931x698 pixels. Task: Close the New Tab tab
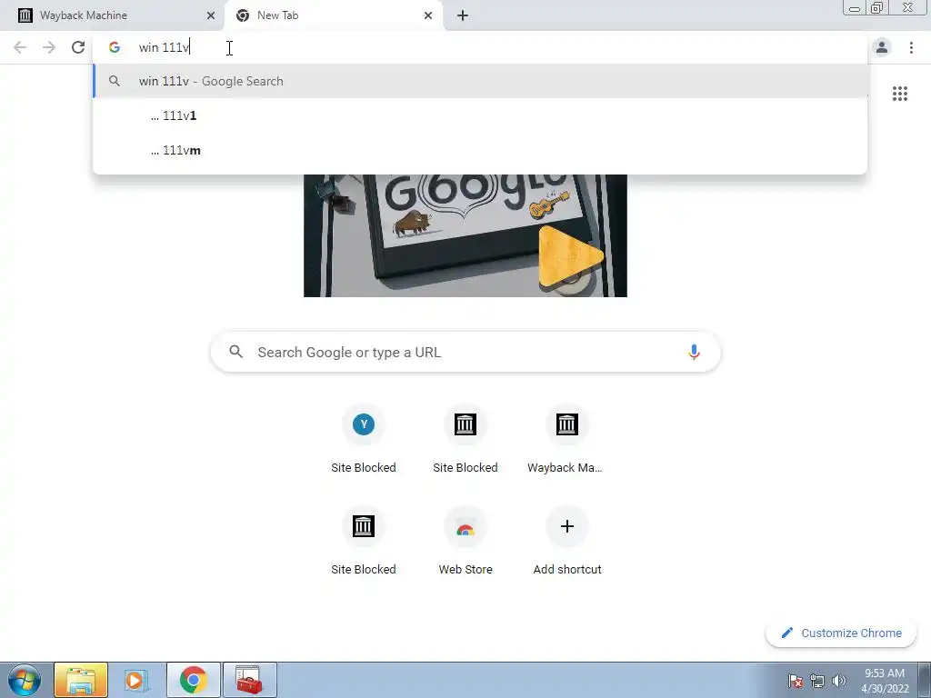428,15
